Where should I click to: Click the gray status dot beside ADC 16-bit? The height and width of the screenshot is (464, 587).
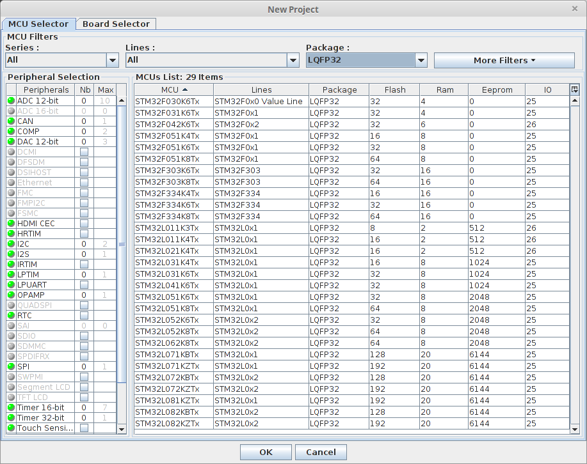coord(12,111)
